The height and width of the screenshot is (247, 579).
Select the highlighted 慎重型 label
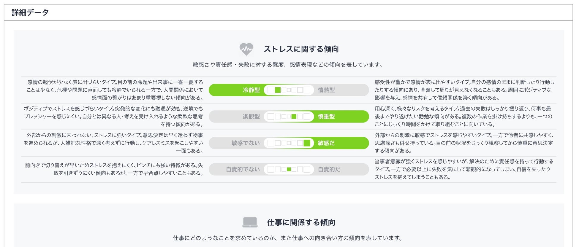326,117
